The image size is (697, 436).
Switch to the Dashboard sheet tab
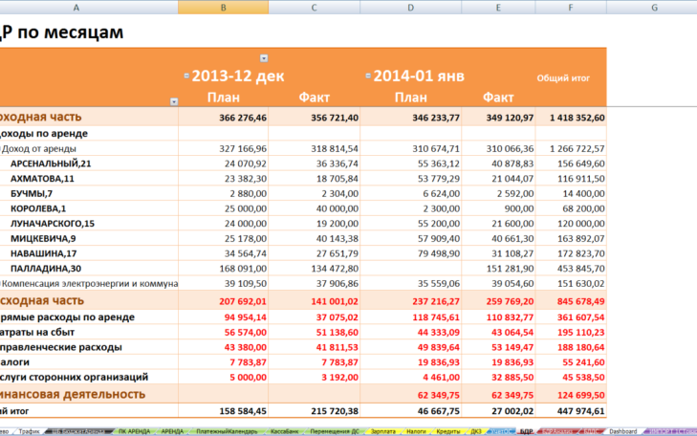click(x=622, y=431)
